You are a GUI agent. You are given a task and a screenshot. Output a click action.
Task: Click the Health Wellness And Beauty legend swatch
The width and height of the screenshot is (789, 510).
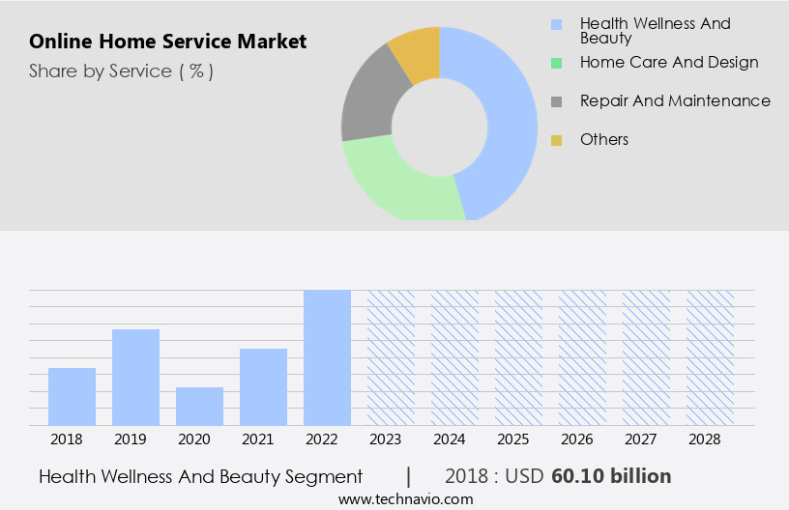point(556,24)
